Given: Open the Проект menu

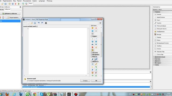Looking at the screenshot, I should pyautogui.click(x=19, y=1).
